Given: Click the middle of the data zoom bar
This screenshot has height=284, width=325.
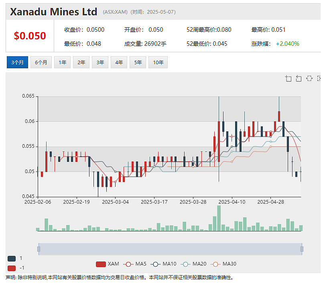Looking at the screenshot, I should 170,249.
